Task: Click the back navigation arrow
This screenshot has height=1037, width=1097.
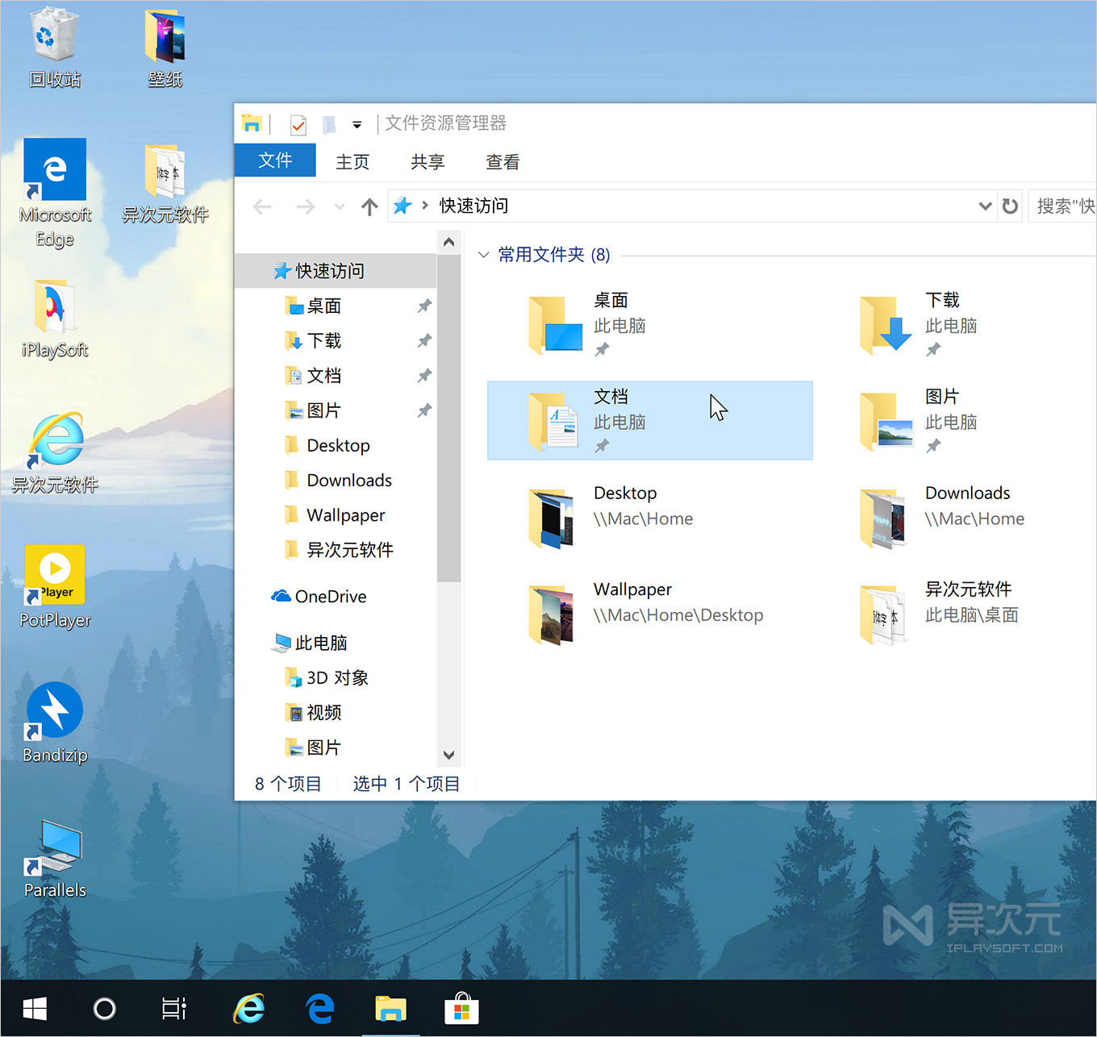Action: tap(261, 206)
